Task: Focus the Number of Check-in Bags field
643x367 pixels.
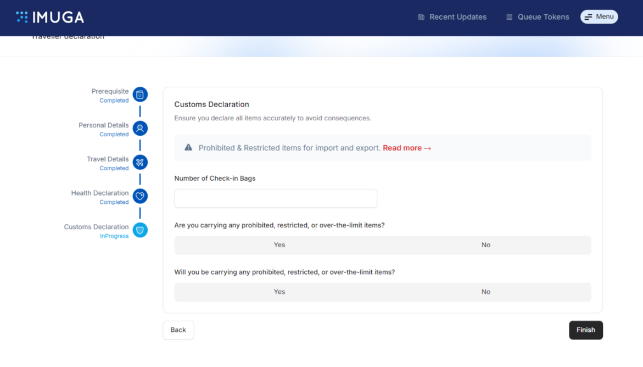Action: pyautogui.click(x=276, y=198)
